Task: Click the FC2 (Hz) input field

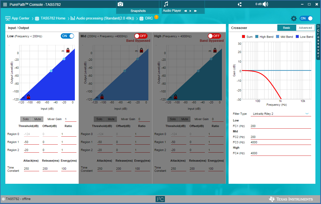Action: [x=281, y=137]
